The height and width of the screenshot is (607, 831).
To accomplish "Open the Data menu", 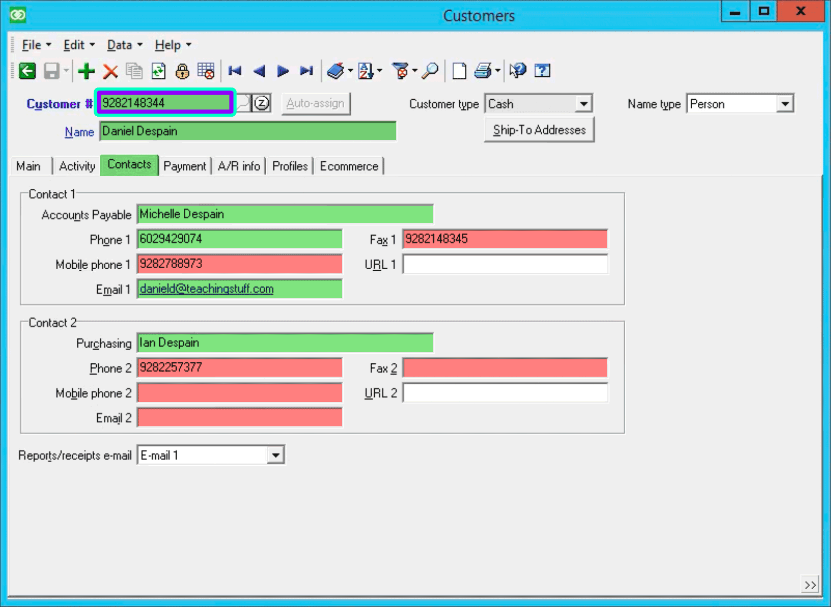I will (x=120, y=45).
